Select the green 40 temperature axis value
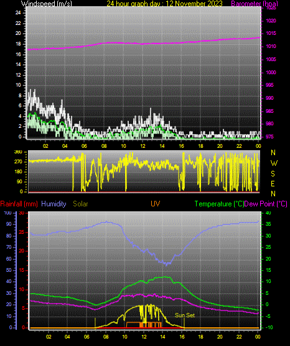This screenshot has width=290, height=346. [x=268, y=213]
